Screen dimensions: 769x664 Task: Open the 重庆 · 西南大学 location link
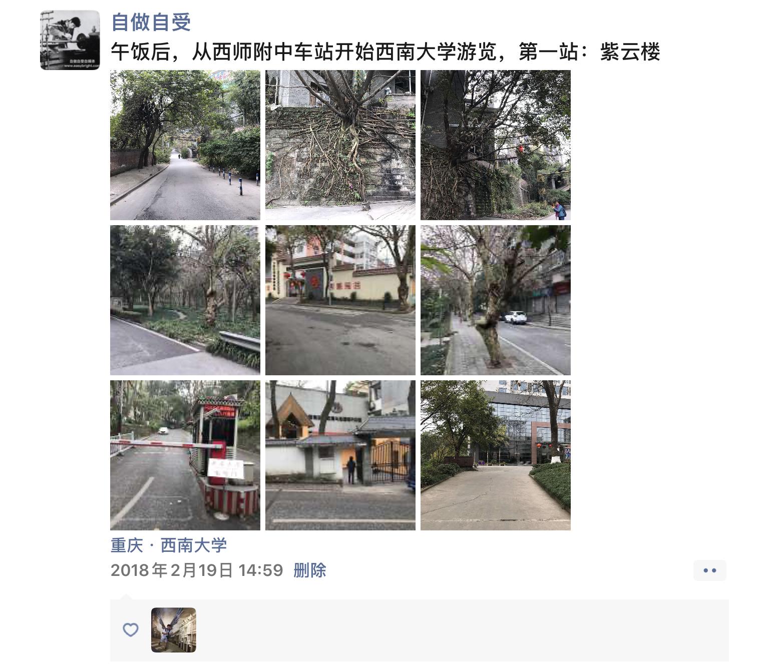pyautogui.click(x=169, y=545)
